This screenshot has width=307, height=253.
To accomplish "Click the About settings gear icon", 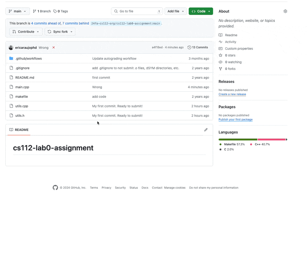I will click(285, 12).
